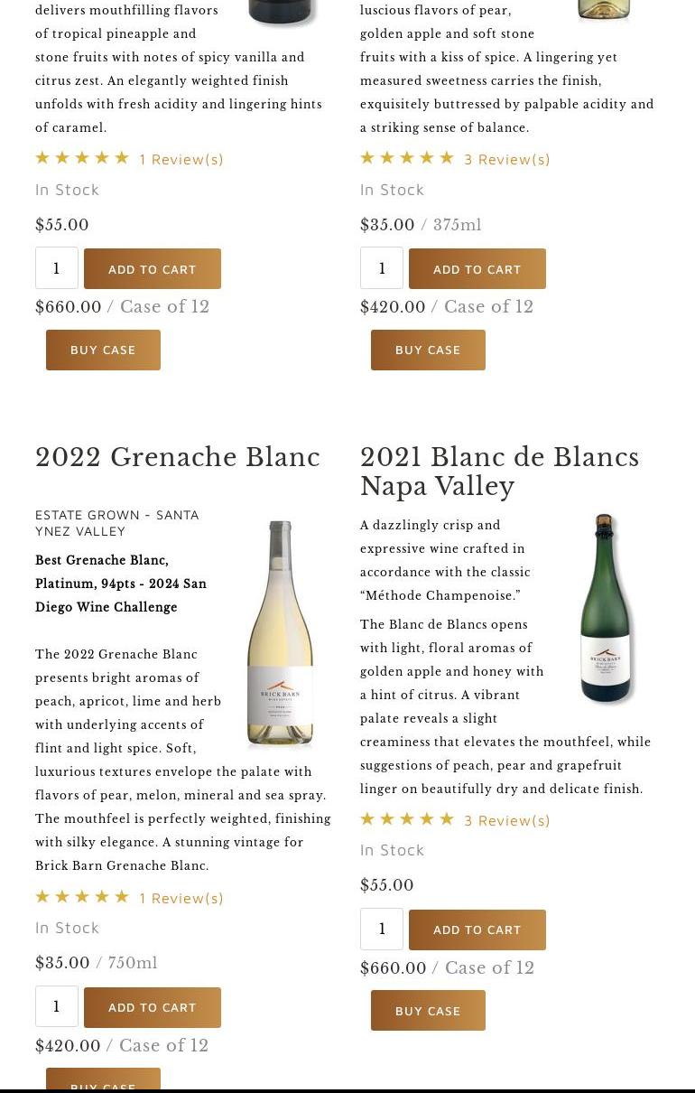Image resolution: width=695 pixels, height=1093 pixels.
Task: Select the quantity box for the 375ml wine
Action: 382,269
